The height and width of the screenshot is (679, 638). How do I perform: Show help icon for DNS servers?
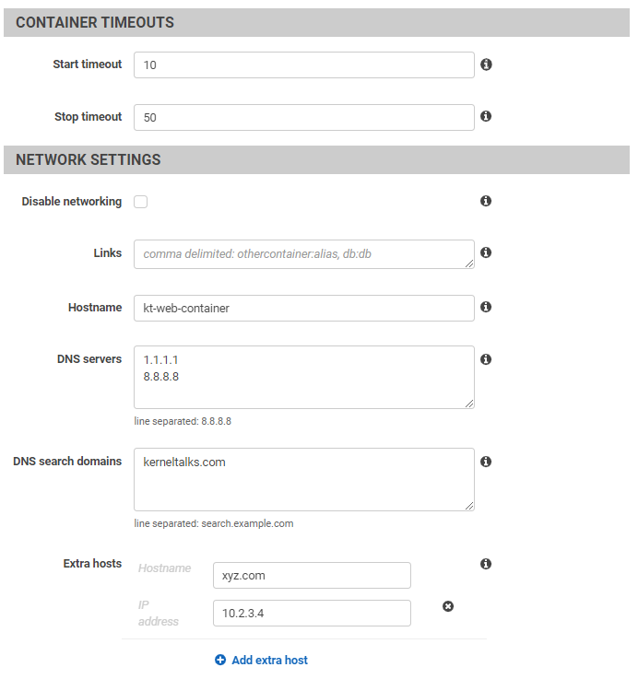pyautogui.click(x=486, y=359)
